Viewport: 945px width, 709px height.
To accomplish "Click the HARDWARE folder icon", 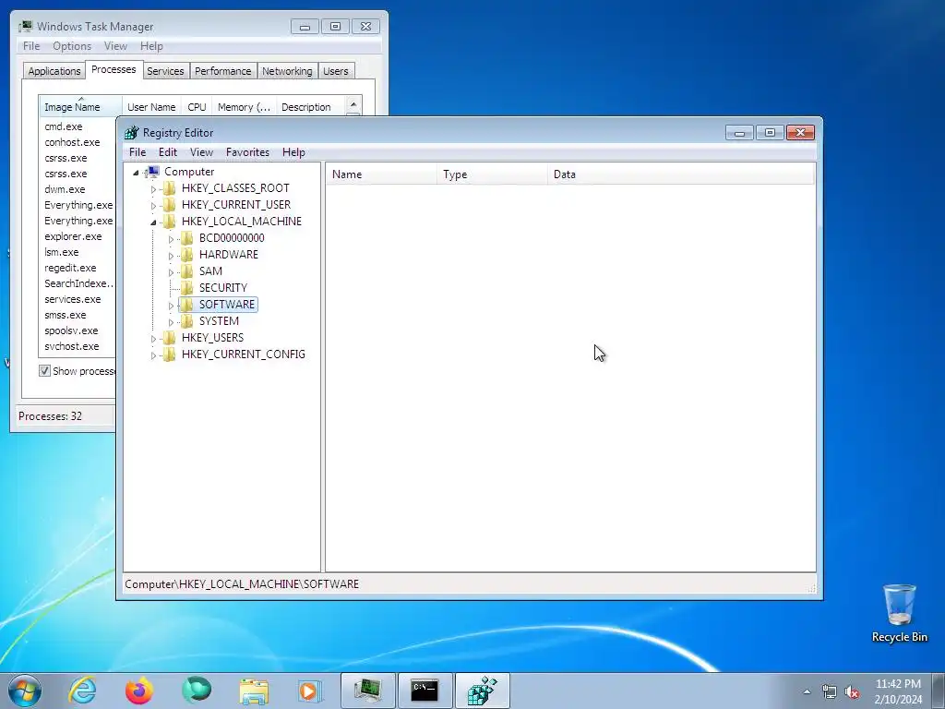I will coord(186,255).
